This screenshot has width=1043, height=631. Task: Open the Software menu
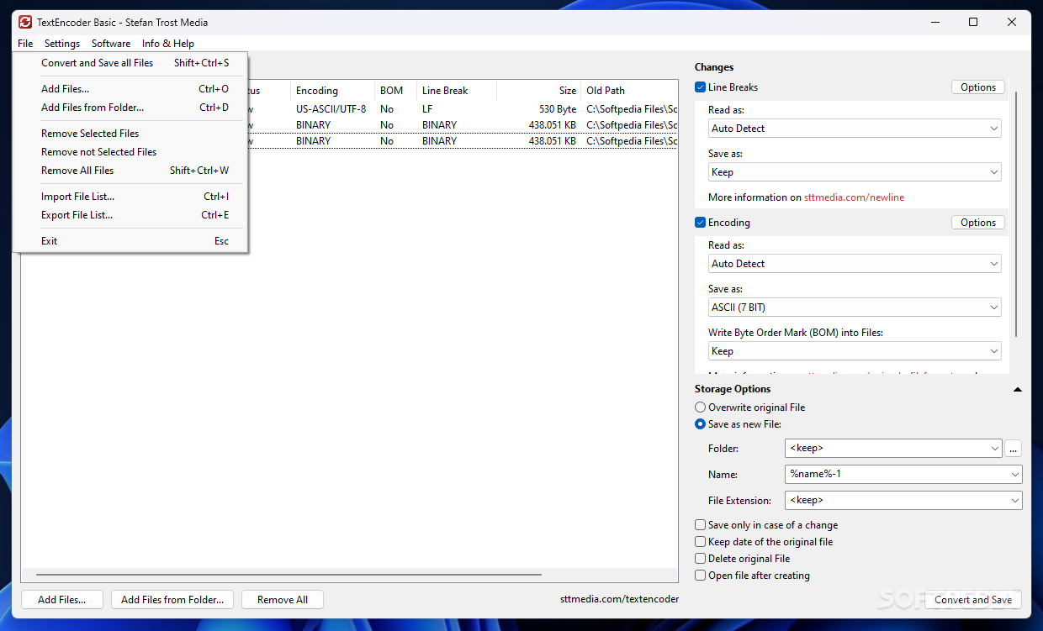[x=111, y=44]
